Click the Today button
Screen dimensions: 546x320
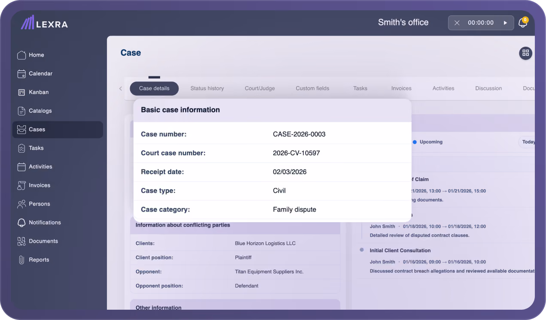(x=528, y=142)
